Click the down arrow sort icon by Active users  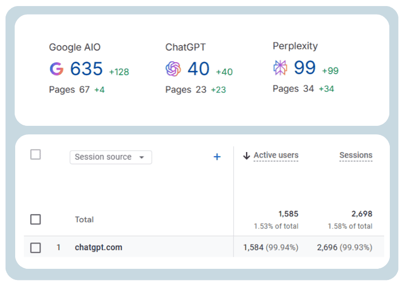pos(247,156)
